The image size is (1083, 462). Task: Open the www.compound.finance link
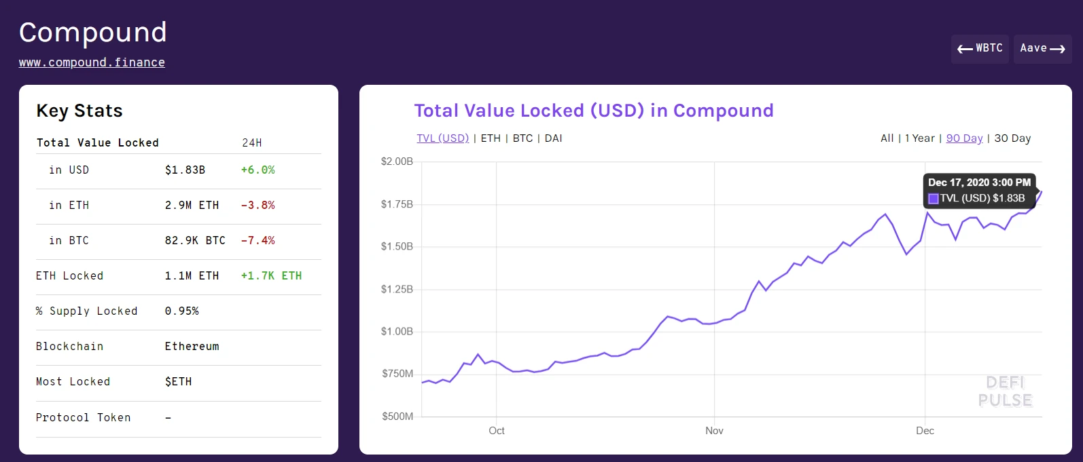click(x=92, y=62)
